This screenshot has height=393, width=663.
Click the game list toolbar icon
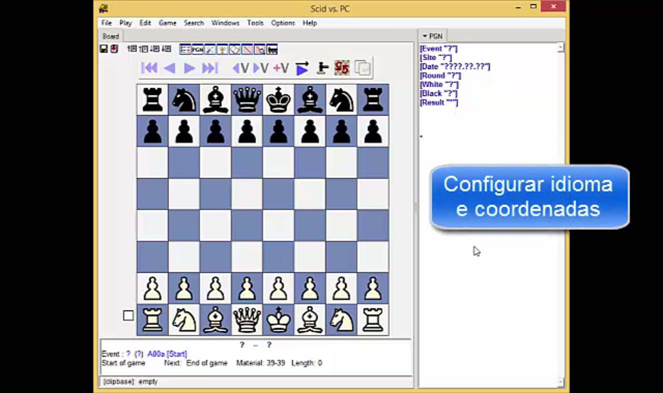tap(185, 50)
